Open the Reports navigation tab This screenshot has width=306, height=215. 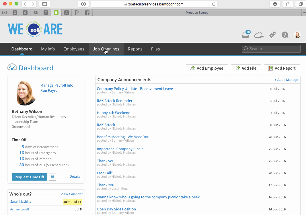click(135, 49)
